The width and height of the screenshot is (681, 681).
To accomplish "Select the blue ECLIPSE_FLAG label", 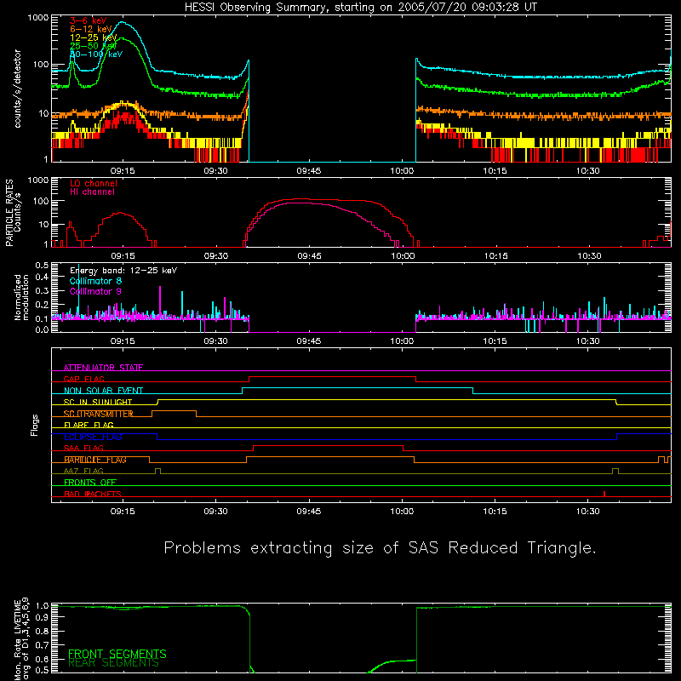I will (93, 437).
